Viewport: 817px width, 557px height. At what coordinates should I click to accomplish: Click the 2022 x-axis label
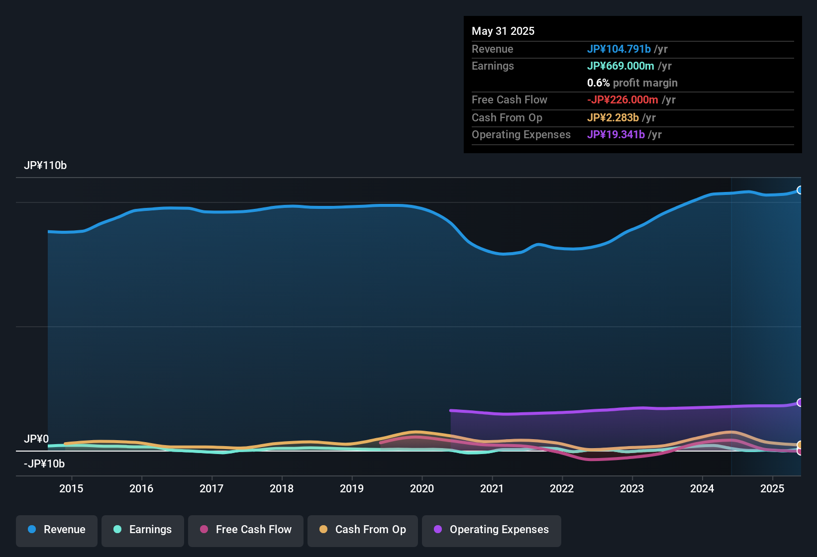coord(562,488)
